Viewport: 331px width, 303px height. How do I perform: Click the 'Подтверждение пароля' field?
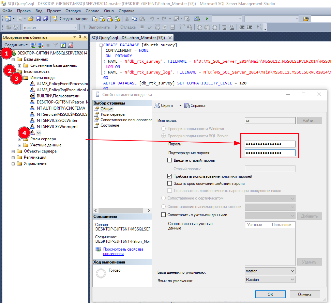[x=270, y=153]
